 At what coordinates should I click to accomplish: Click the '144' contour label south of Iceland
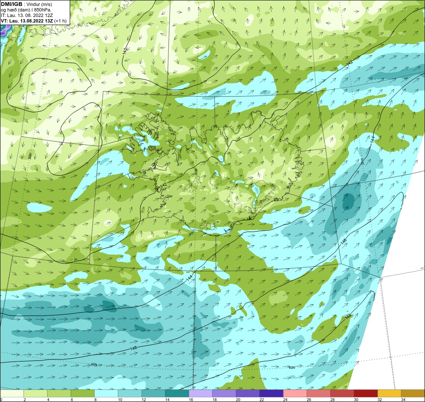(189, 277)
